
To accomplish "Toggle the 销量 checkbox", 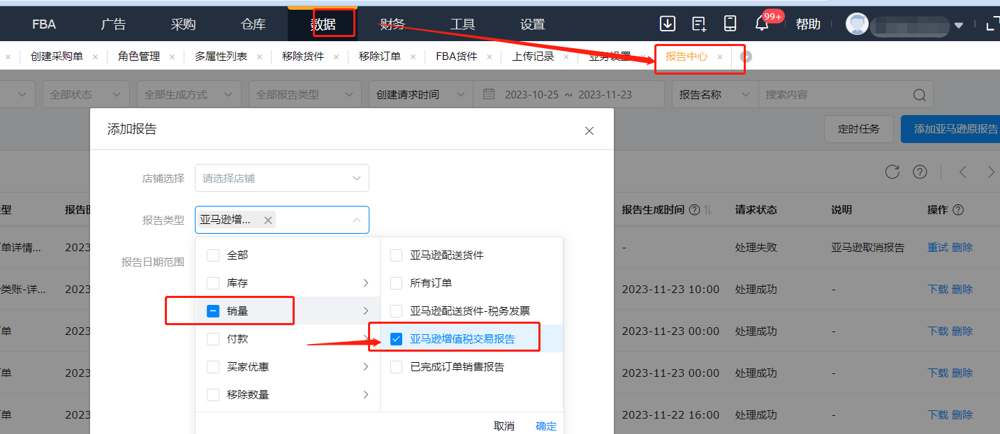I will point(213,311).
